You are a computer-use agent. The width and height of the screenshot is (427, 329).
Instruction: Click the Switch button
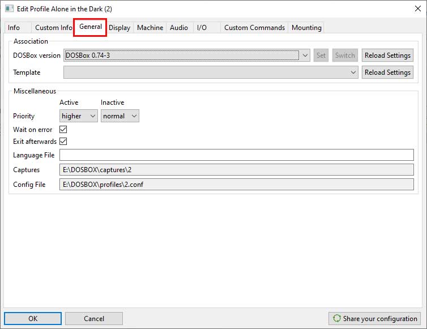tap(345, 55)
